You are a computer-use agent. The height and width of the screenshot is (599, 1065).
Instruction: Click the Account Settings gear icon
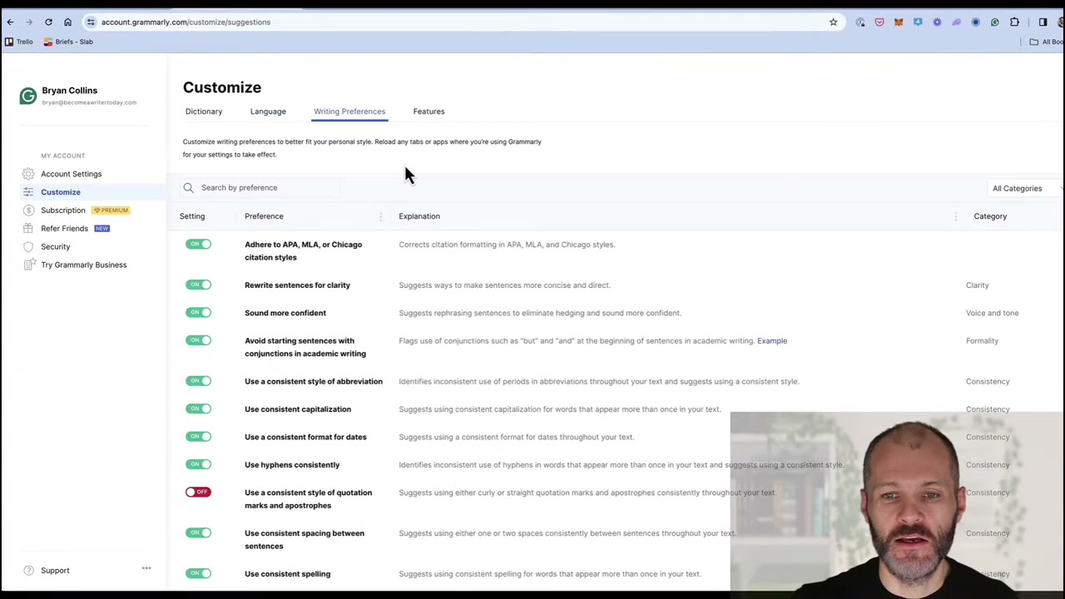[x=28, y=174]
